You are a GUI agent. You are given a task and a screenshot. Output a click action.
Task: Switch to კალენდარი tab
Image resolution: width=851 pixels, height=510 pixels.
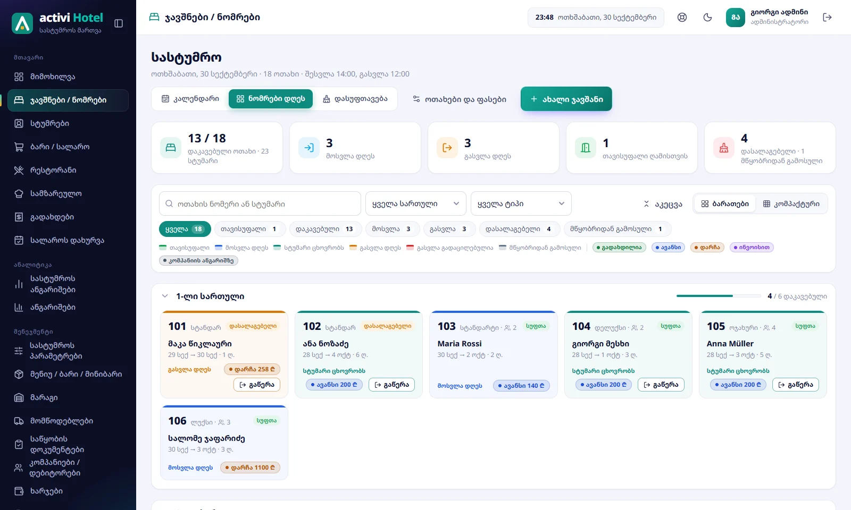pos(190,99)
